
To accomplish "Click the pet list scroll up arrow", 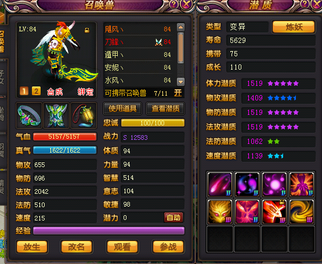I will coord(180,27).
